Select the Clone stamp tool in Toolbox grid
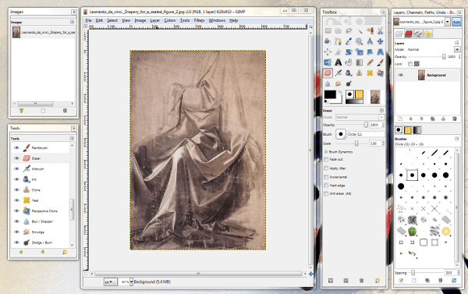Image resolution: width=468 pixels, height=294 pixels. tap(360, 73)
